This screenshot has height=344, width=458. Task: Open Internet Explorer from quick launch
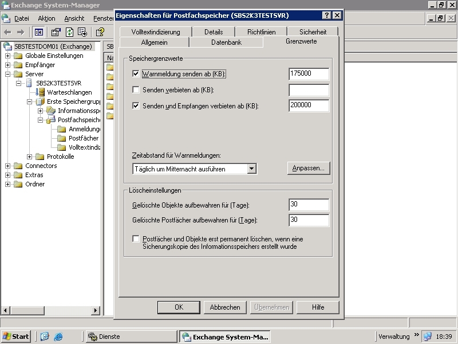tap(58, 337)
